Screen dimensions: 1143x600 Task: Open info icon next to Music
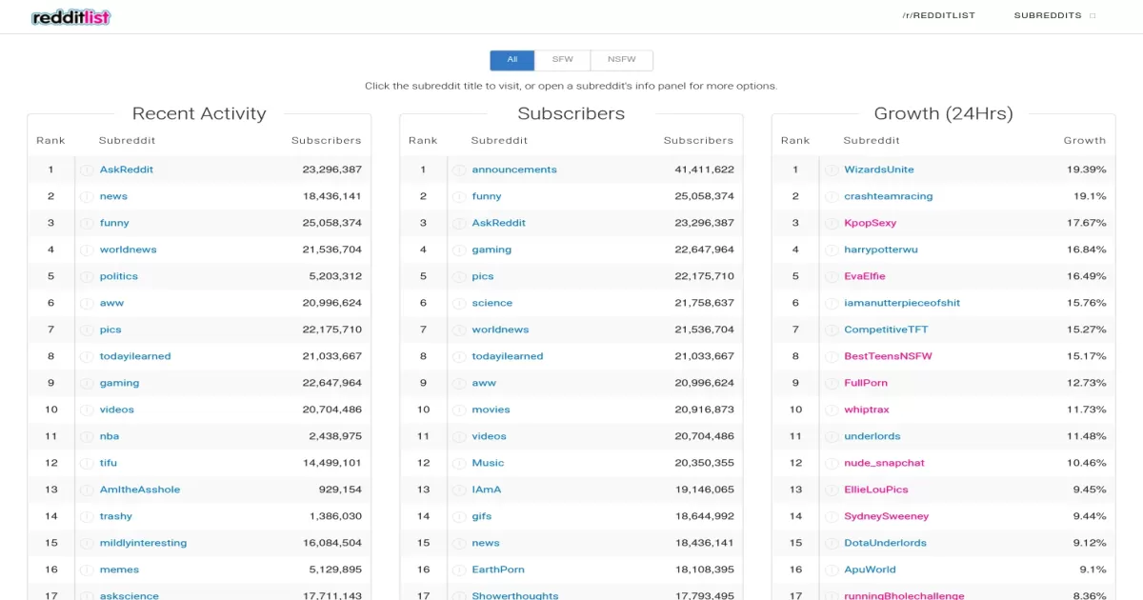tap(458, 463)
